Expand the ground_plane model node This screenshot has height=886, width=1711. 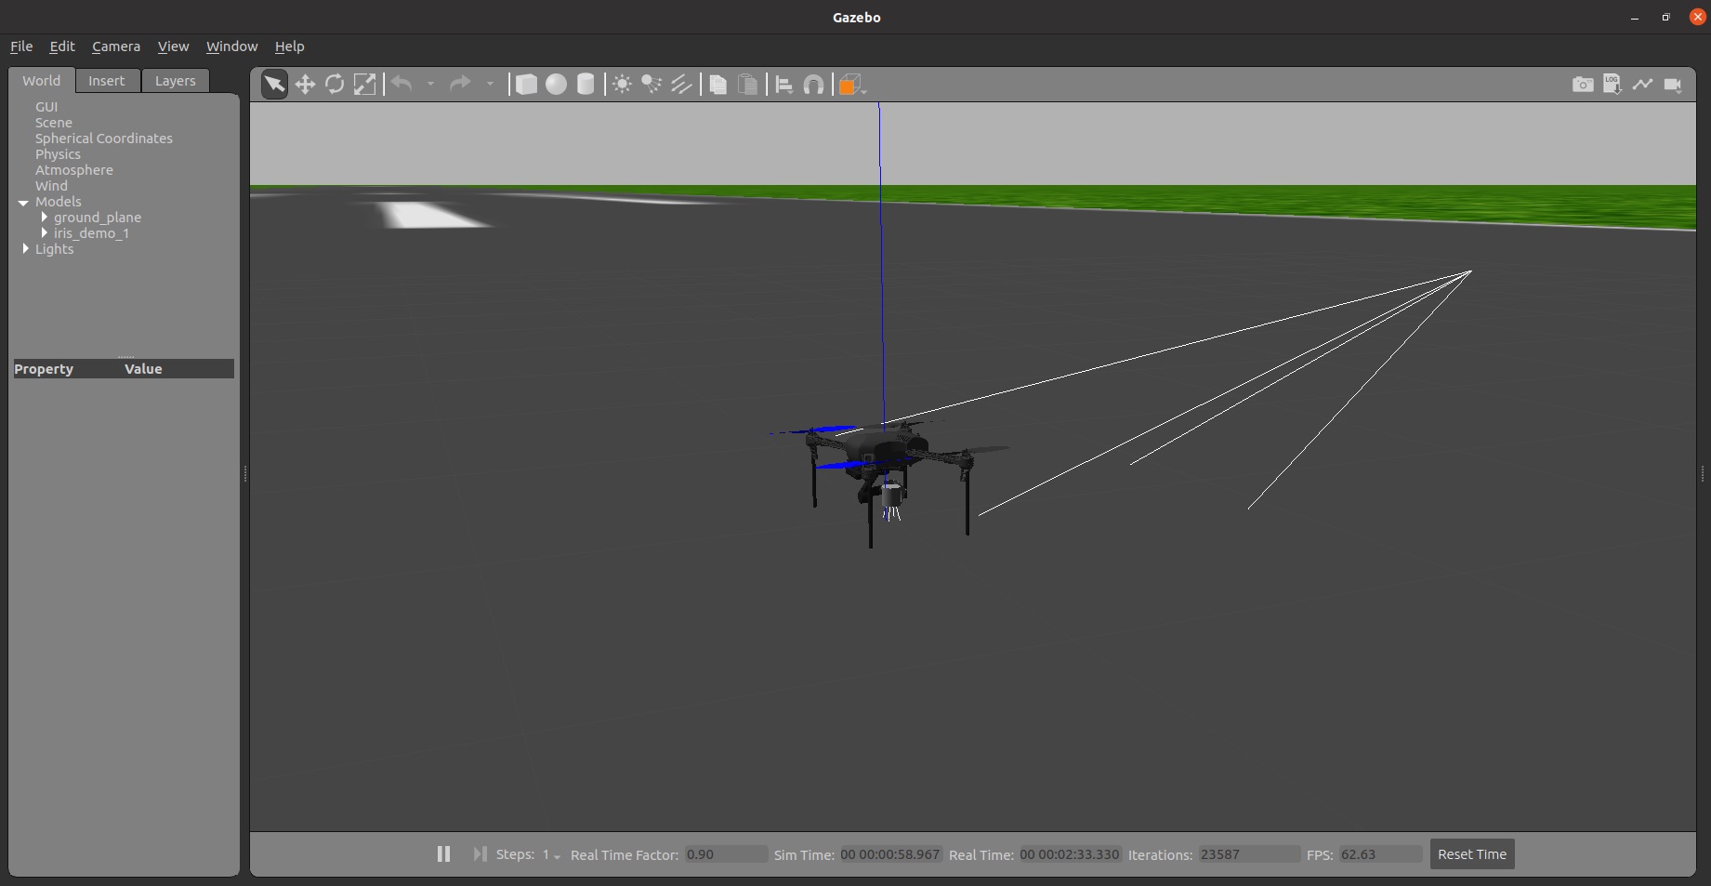click(x=44, y=218)
